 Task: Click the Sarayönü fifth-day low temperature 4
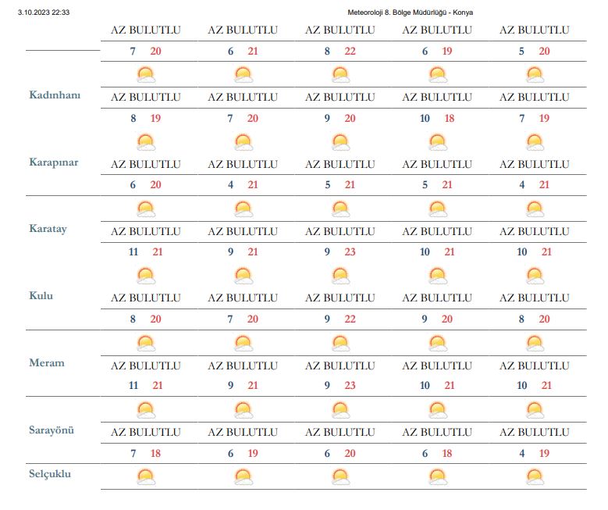pos(522,453)
